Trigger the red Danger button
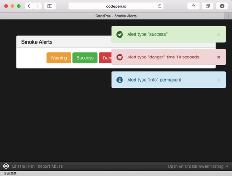This screenshot has height=176, width=232. click(105, 58)
